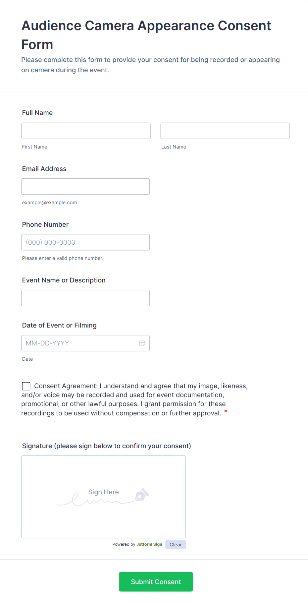Click the Phone Number field
308x608 pixels.
[85, 242]
